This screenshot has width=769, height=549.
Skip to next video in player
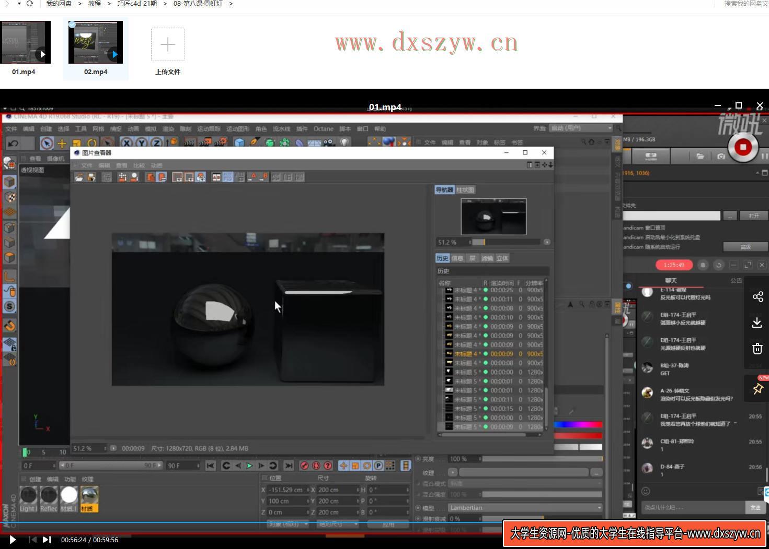(47, 540)
